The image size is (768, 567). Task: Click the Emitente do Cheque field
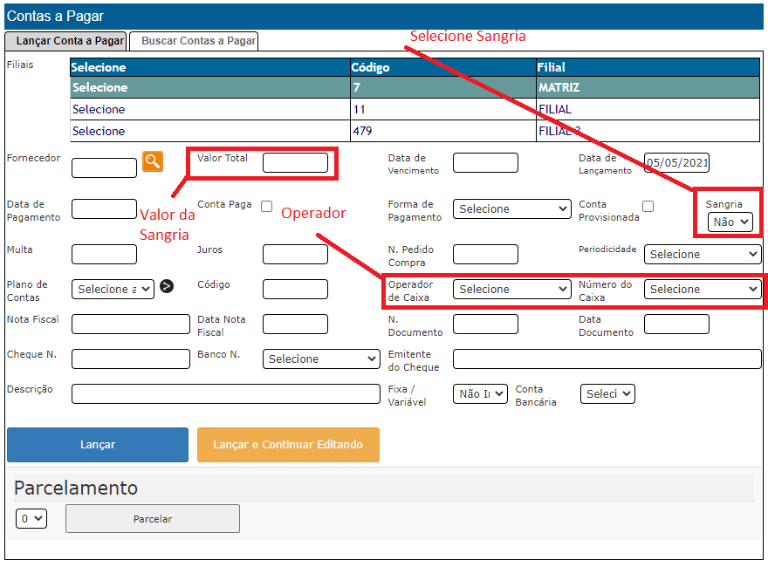coord(607,359)
